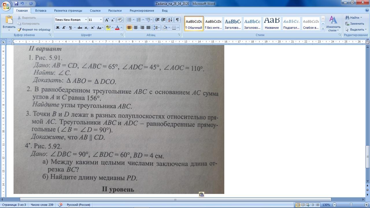Zoom out with the minus button

334,205
